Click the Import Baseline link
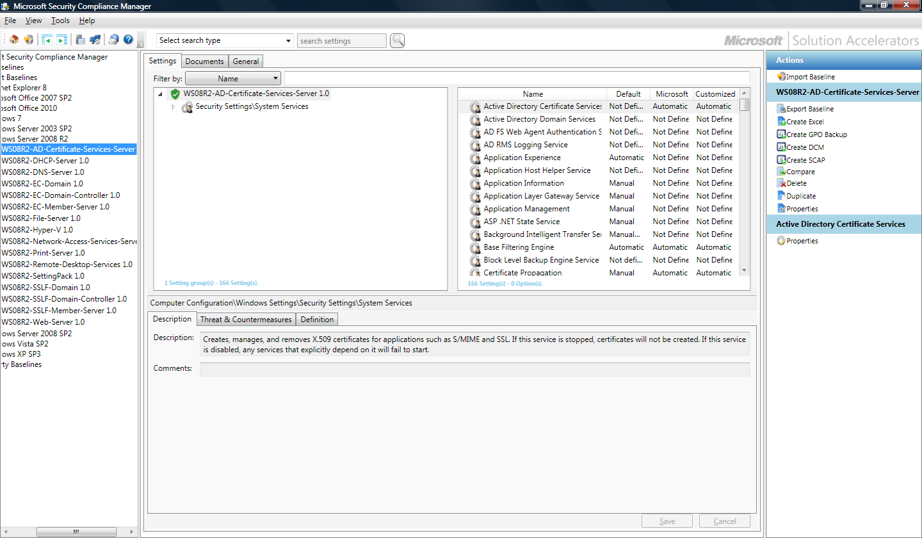This screenshot has width=922, height=538. coord(811,77)
